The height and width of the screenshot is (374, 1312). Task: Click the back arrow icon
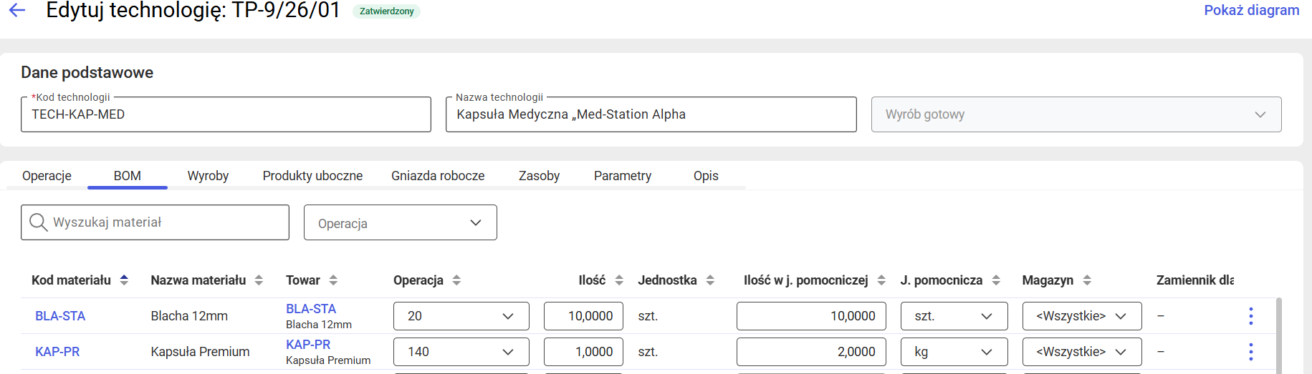17,10
